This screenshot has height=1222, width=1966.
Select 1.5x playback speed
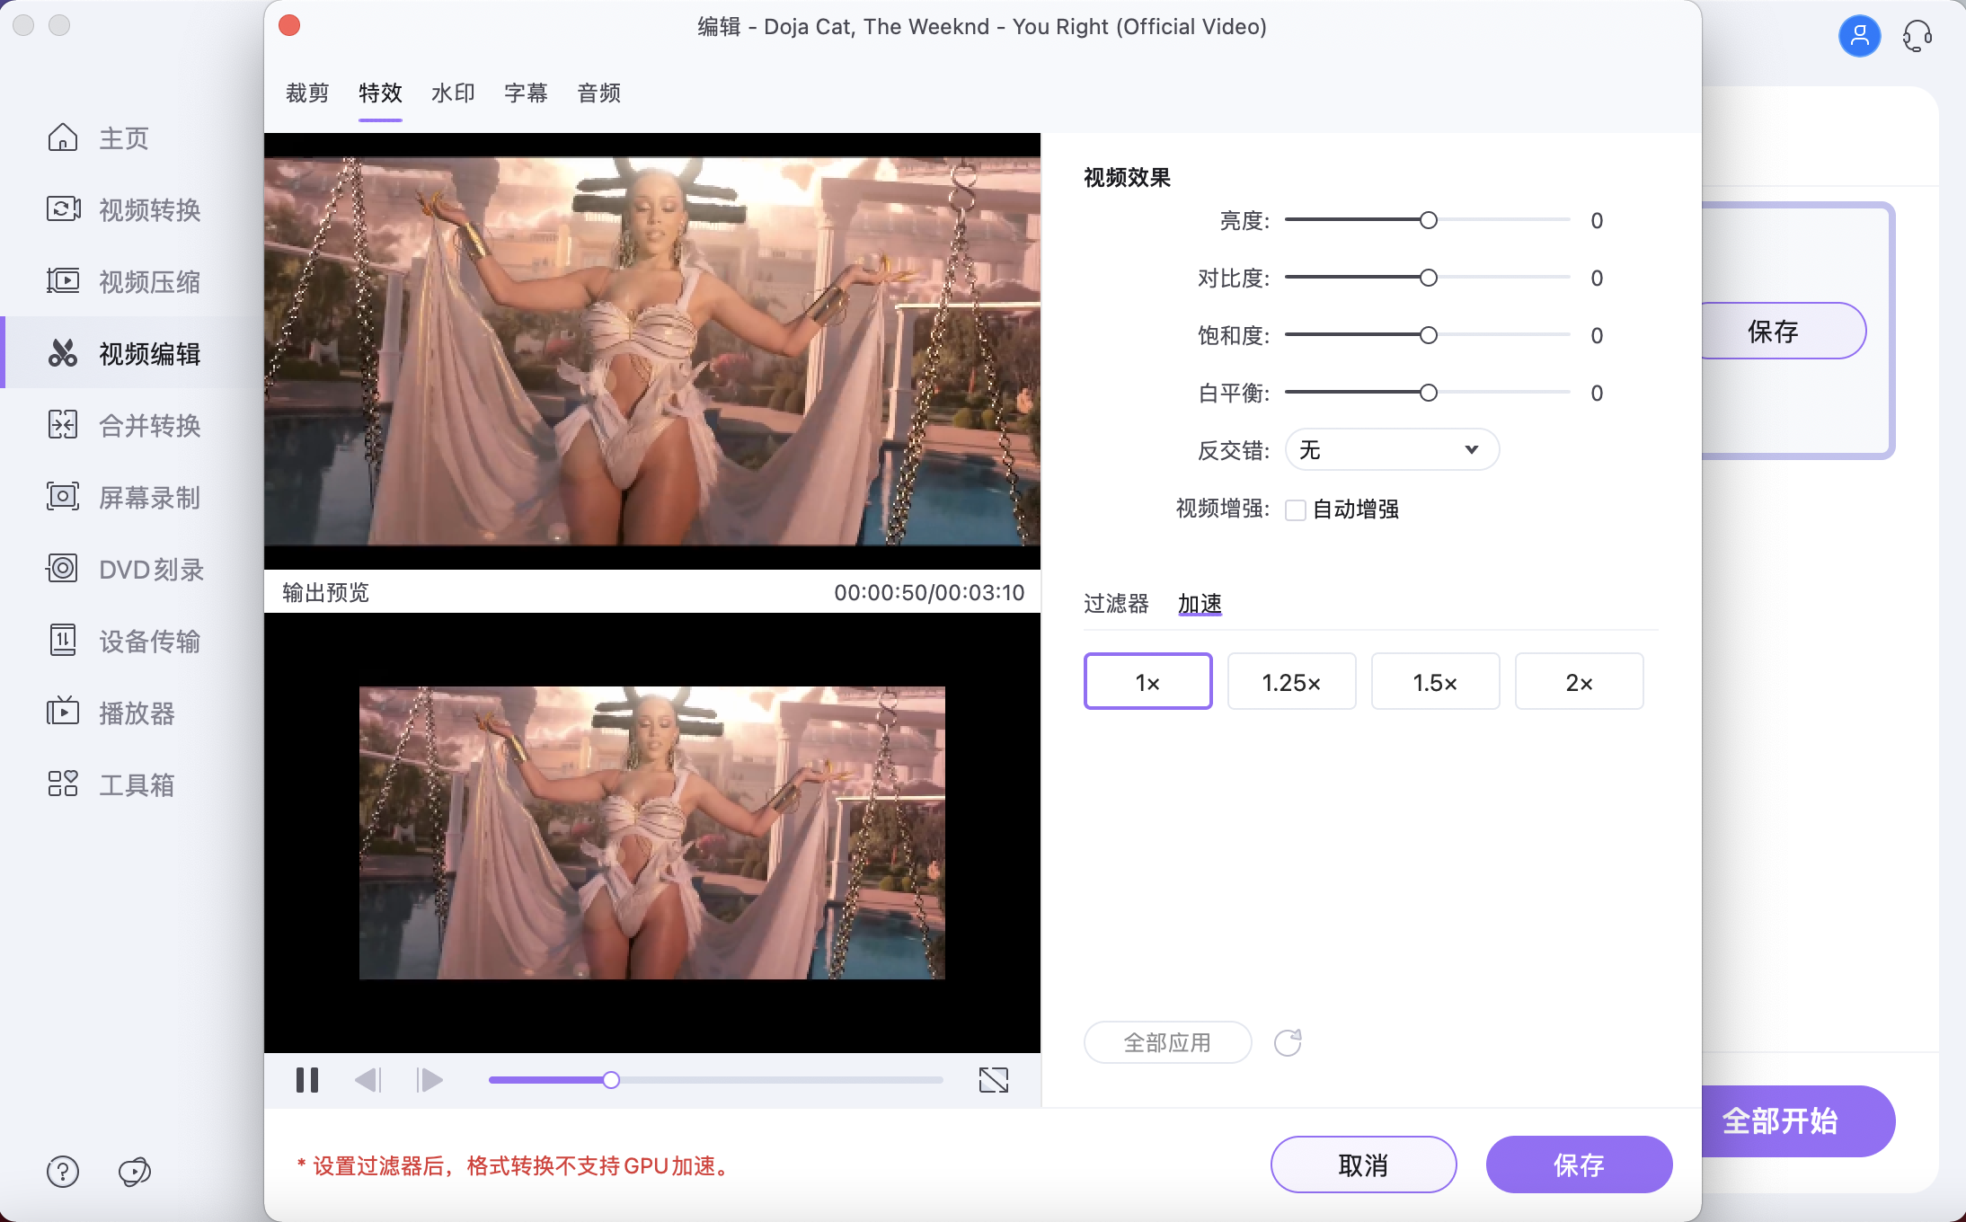pos(1435,682)
